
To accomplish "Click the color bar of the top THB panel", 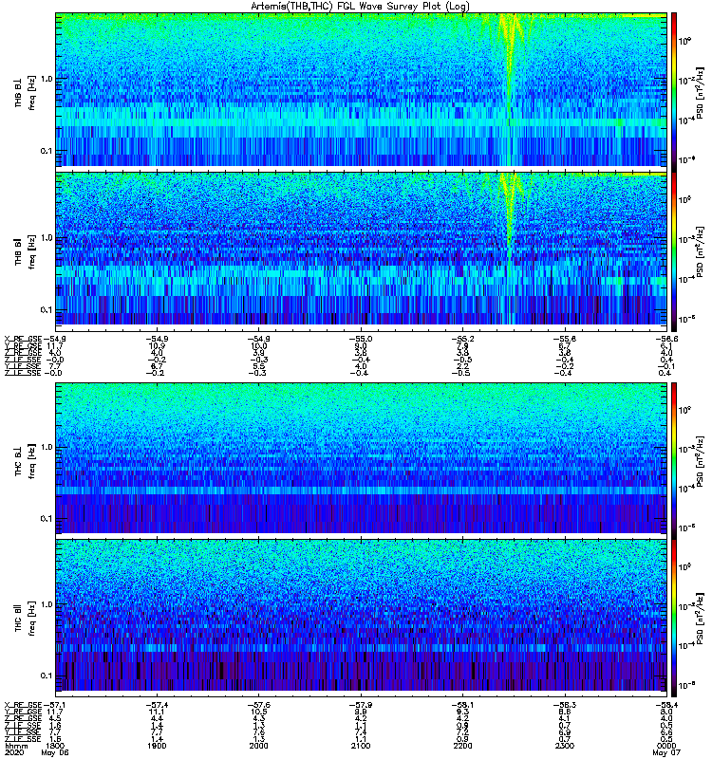I will [x=674, y=91].
